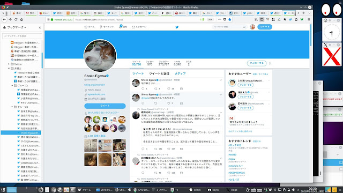Switch to the ツイートと返信 tab
This screenshot has width=343, height=193.
coord(159,74)
